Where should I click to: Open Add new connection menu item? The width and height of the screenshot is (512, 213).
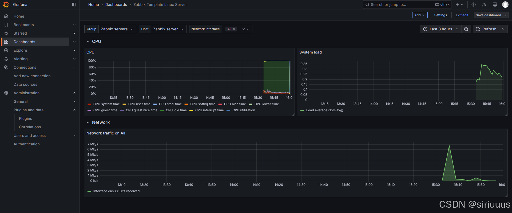pyautogui.click(x=32, y=76)
